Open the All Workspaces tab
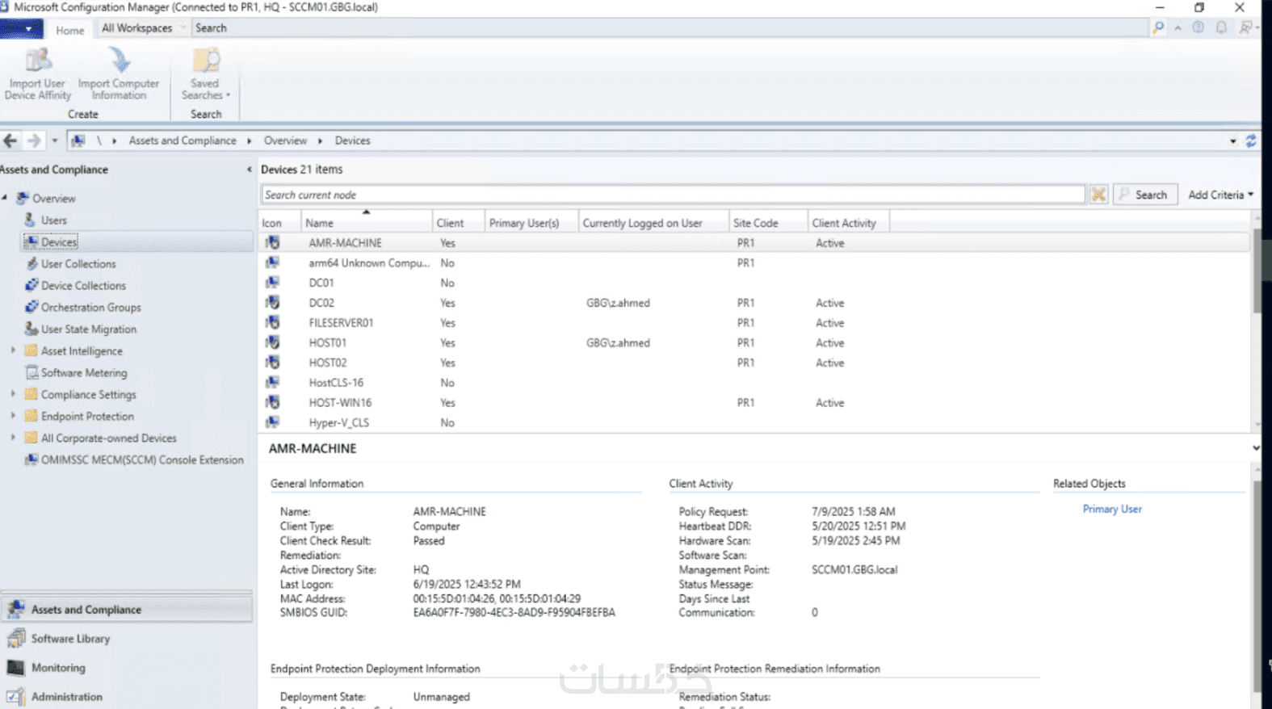This screenshot has width=1272, height=709. (137, 28)
